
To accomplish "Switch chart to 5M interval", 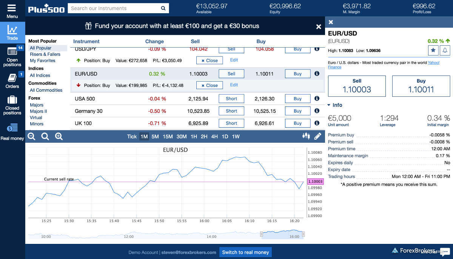I will [x=155, y=137].
